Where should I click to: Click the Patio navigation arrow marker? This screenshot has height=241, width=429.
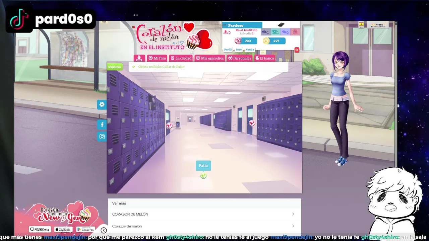203,176
